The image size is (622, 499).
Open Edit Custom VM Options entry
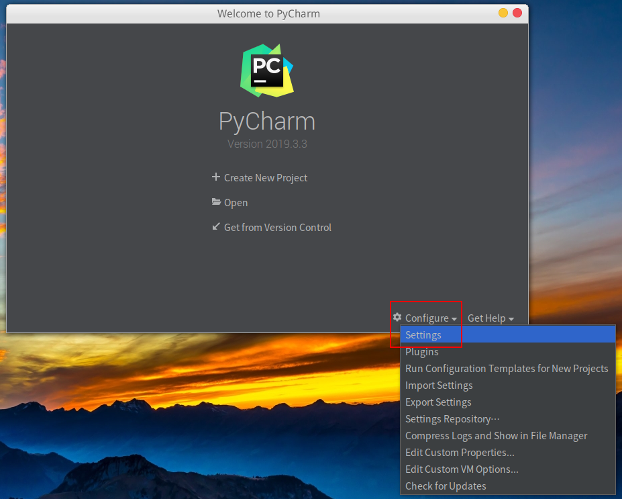pyautogui.click(x=508, y=469)
